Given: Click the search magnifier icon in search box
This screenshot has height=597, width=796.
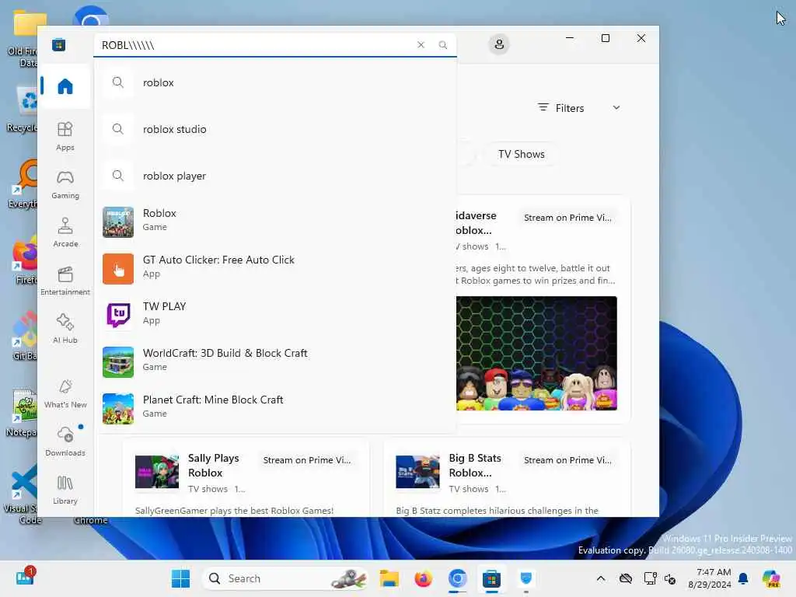Looking at the screenshot, I should point(442,44).
